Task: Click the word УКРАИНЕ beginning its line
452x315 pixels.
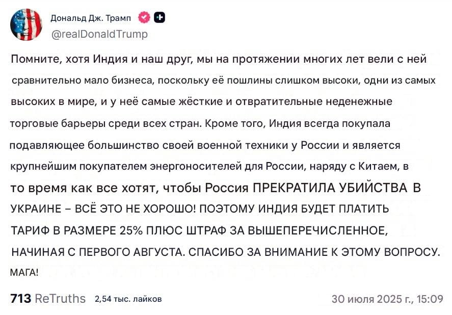Action: [36, 209]
